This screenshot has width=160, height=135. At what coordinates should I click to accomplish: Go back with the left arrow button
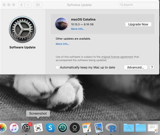(x=21, y=5)
